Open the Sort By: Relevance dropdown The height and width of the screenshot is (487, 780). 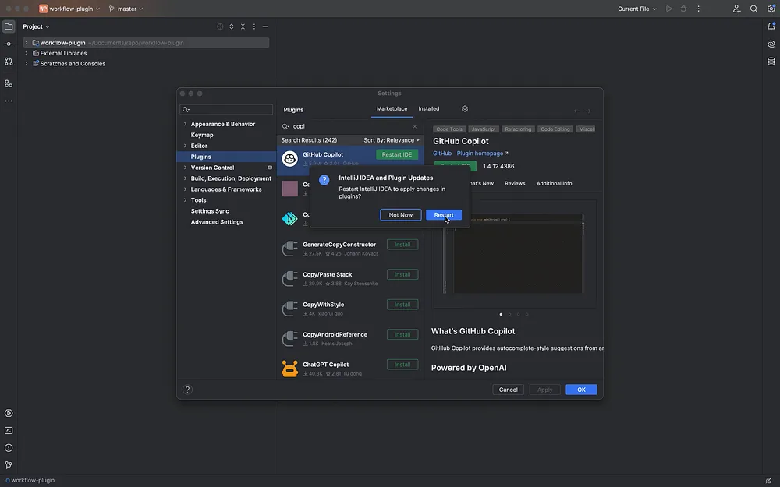click(x=391, y=140)
